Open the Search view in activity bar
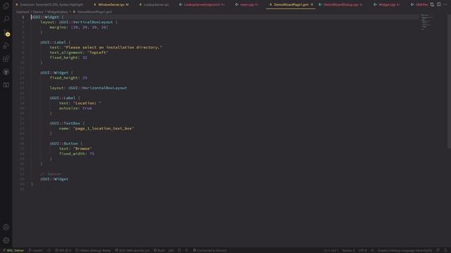 pyautogui.click(x=6, y=19)
